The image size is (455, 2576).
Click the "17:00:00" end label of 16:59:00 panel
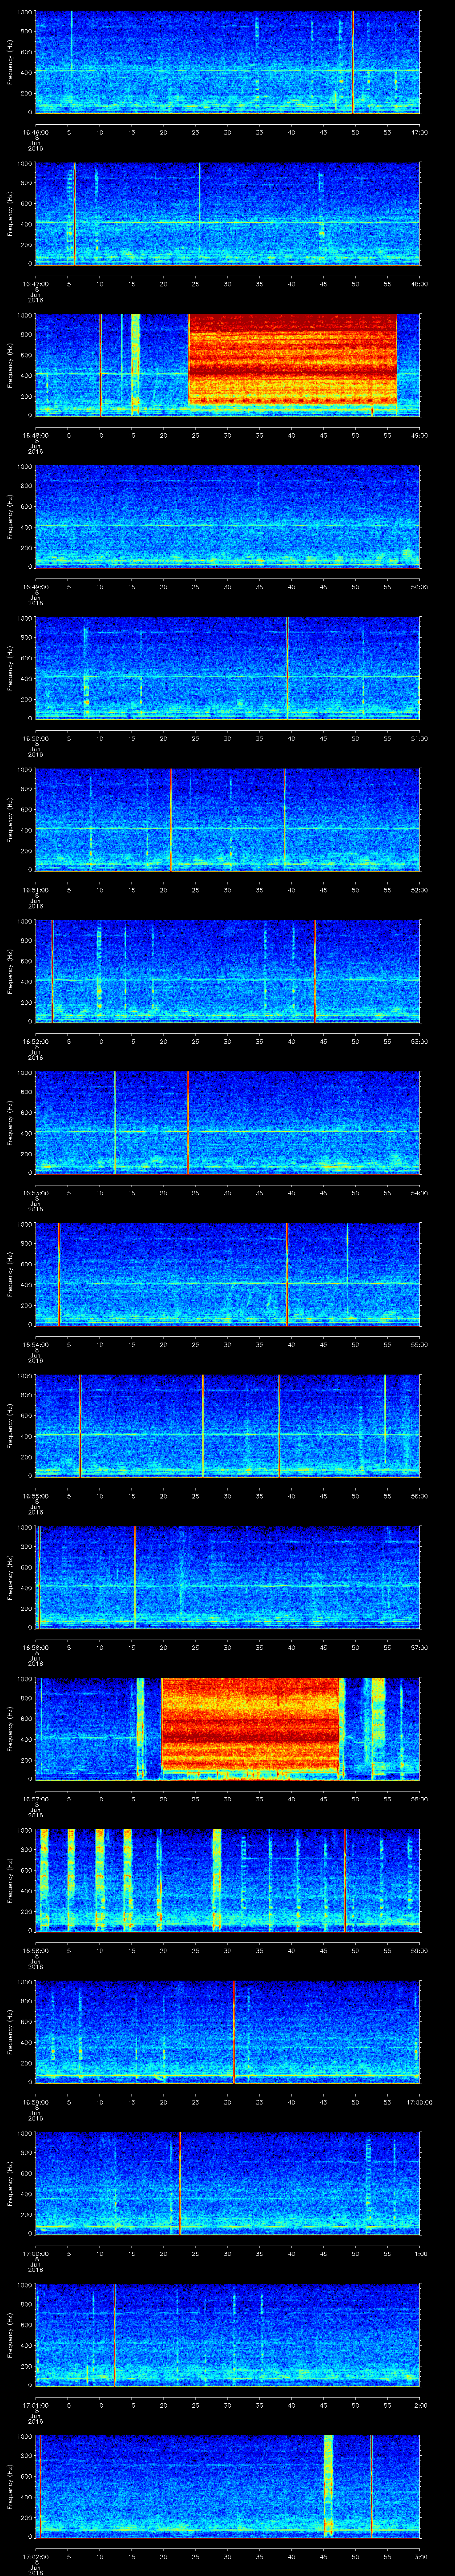pyautogui.click(x=420, y=2102)
